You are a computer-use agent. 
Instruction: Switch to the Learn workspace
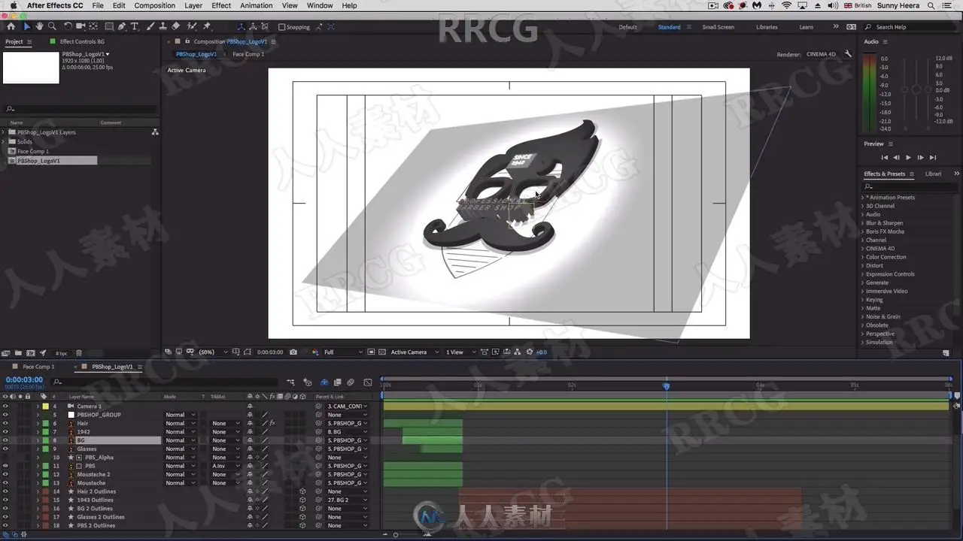[x=806, y=27]
